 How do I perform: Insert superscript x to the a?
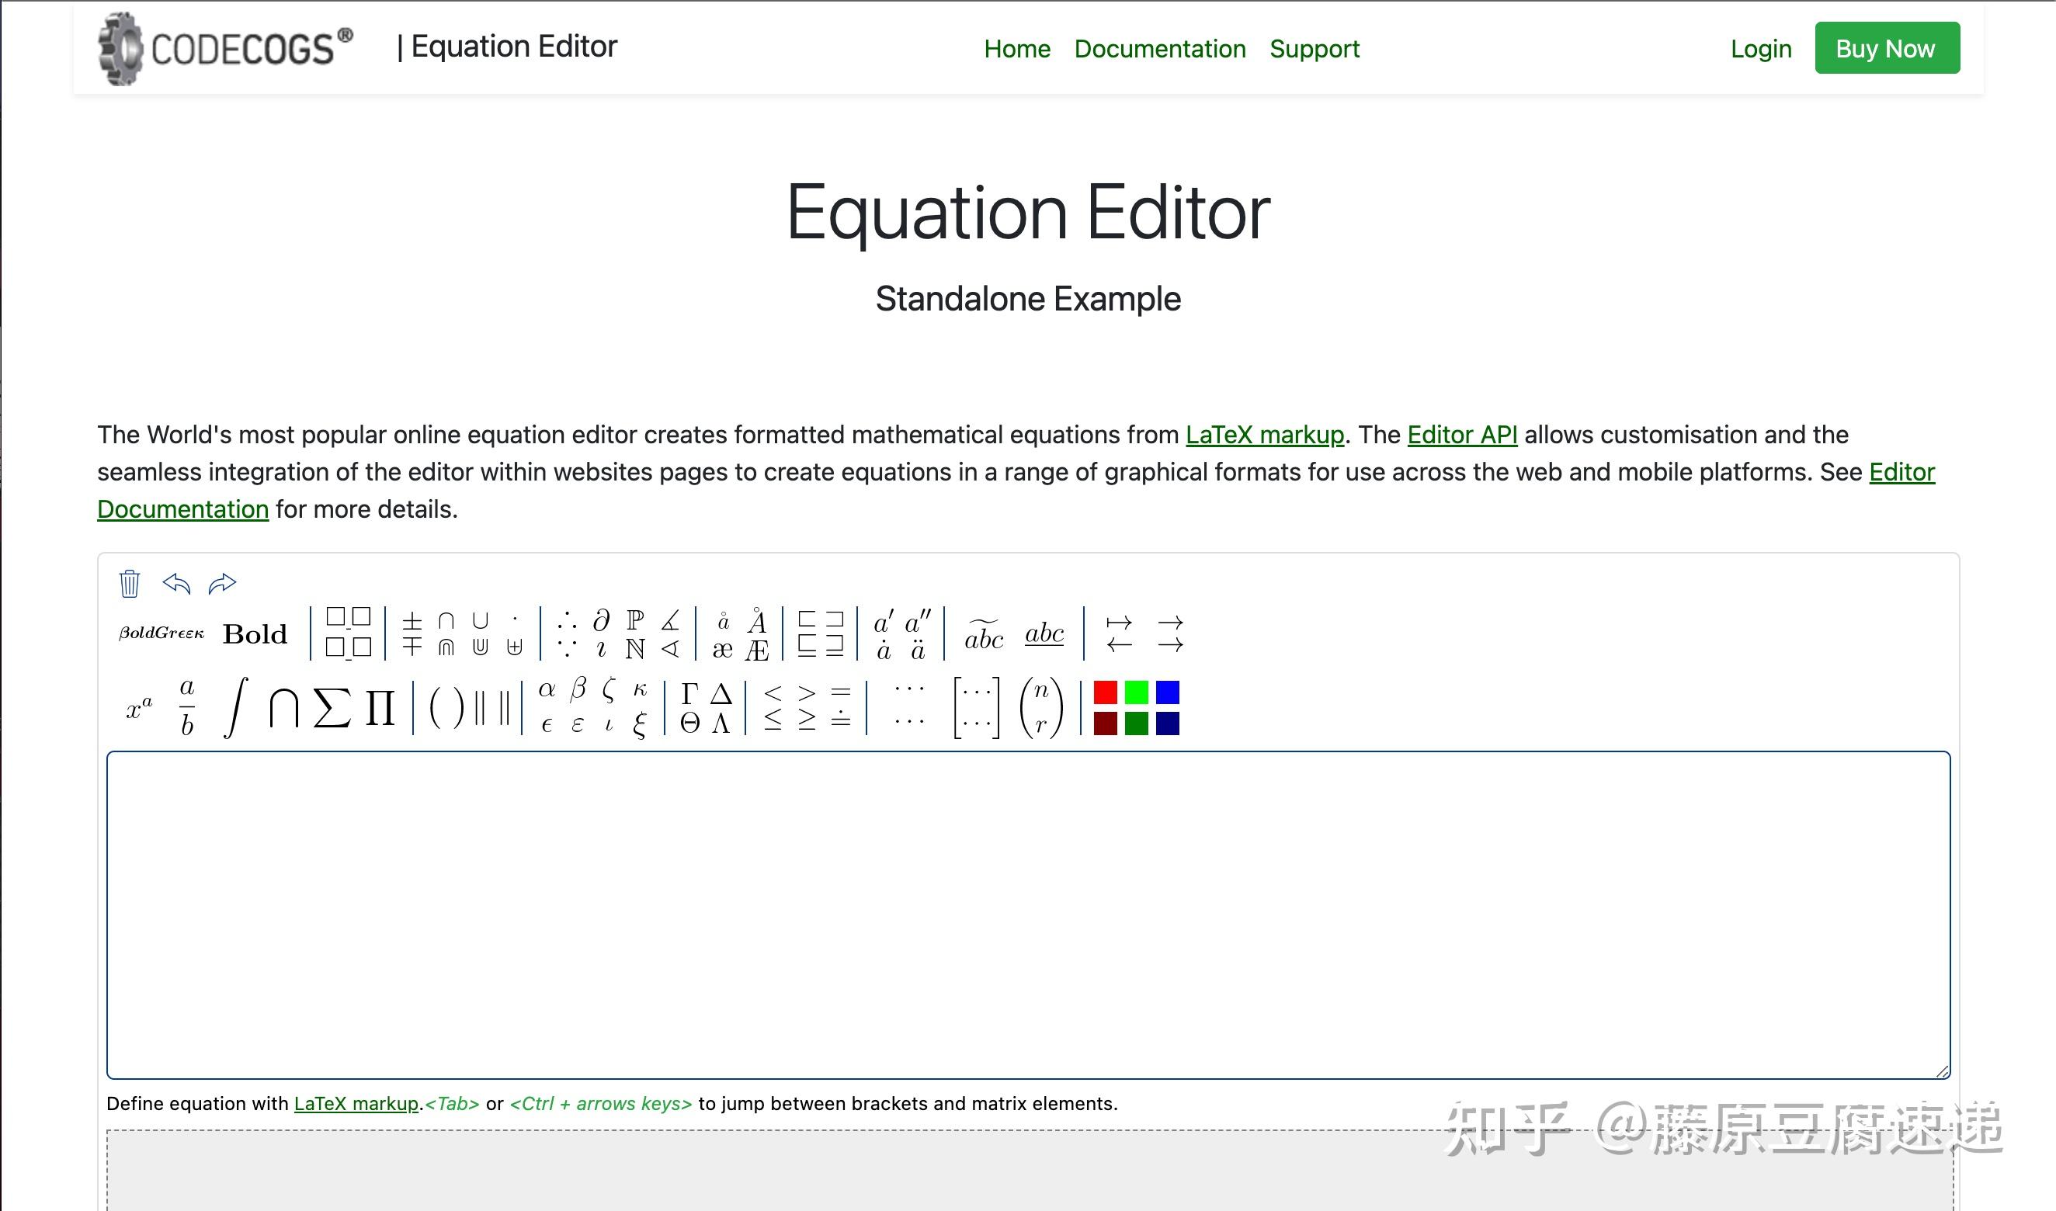(139, 706)
